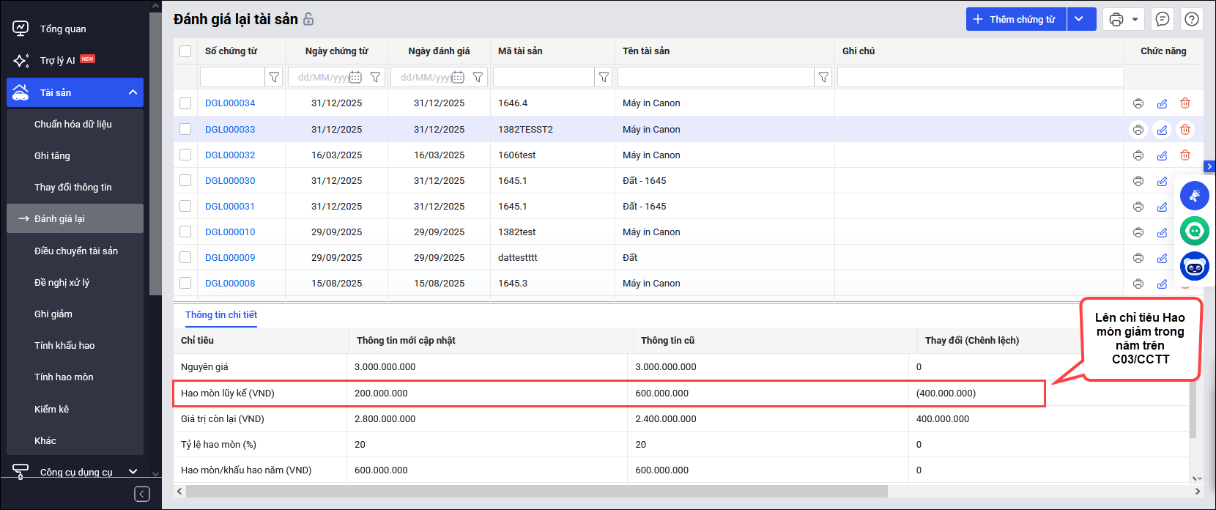Select all rows via header checkbox
This screenshot has height=510, width=1216.
(185, 51)
